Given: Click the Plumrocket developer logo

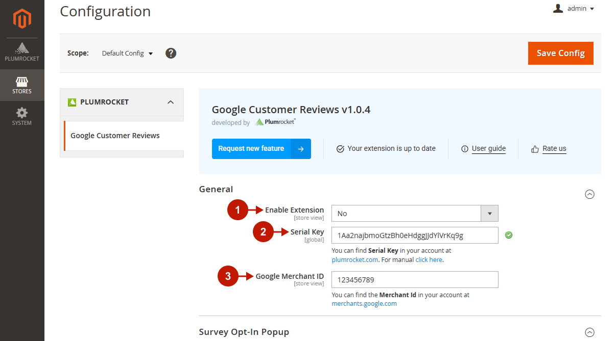Looking at the screenshot, I should point(275,122).
